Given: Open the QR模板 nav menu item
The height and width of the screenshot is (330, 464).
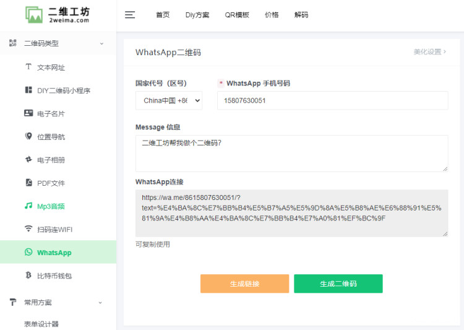Looking at the screenshot, I should click(x=237, y=15).
